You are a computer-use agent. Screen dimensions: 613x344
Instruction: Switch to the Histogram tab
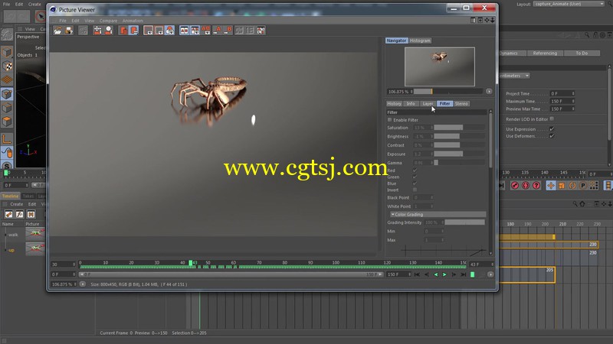click(420, 41)
